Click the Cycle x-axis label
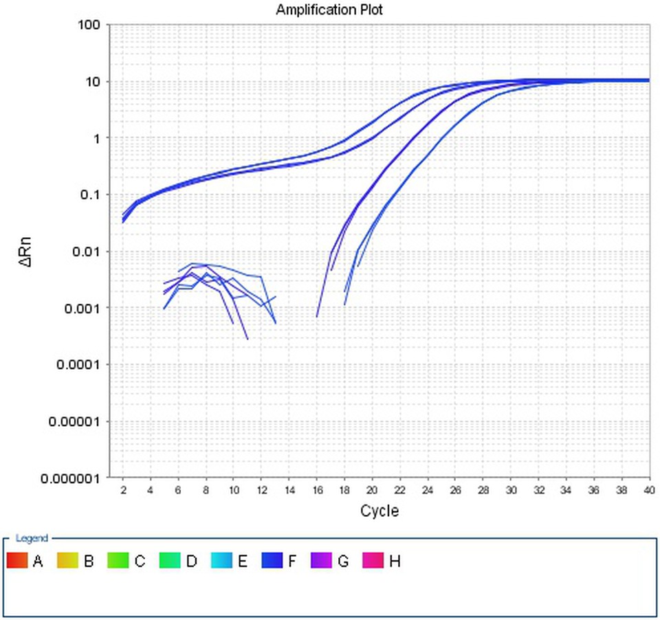 coord(379,511)
